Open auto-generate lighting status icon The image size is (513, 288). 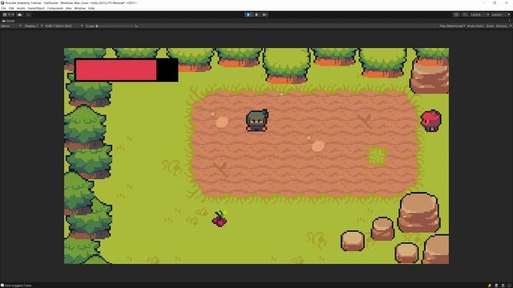click(x=503, y=286)
